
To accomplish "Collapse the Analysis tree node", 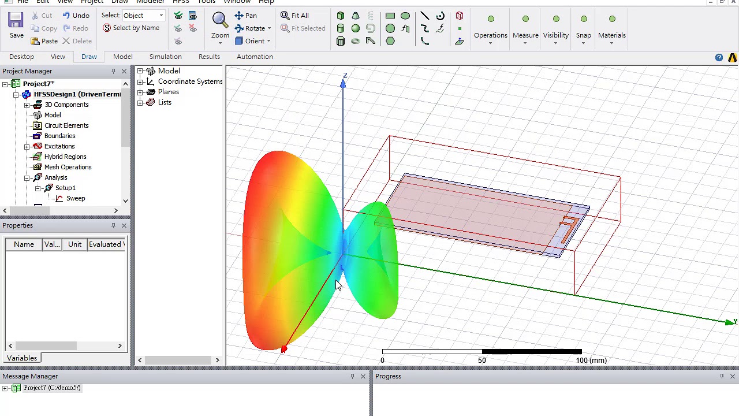I will (27, 178).
